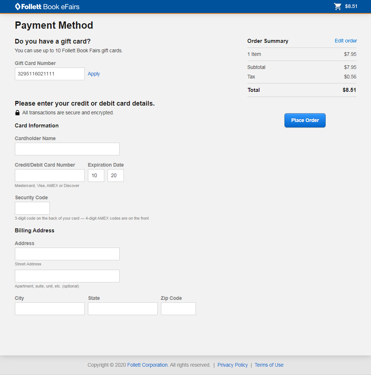Click the City input field

(49, 309)
